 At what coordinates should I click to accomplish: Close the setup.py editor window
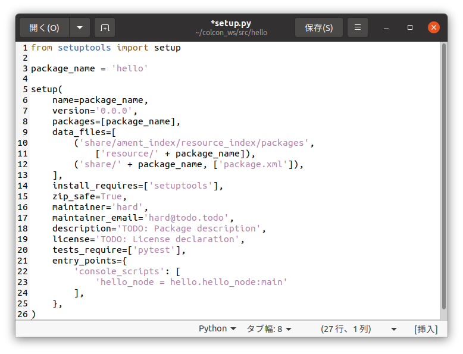(434, 27)
